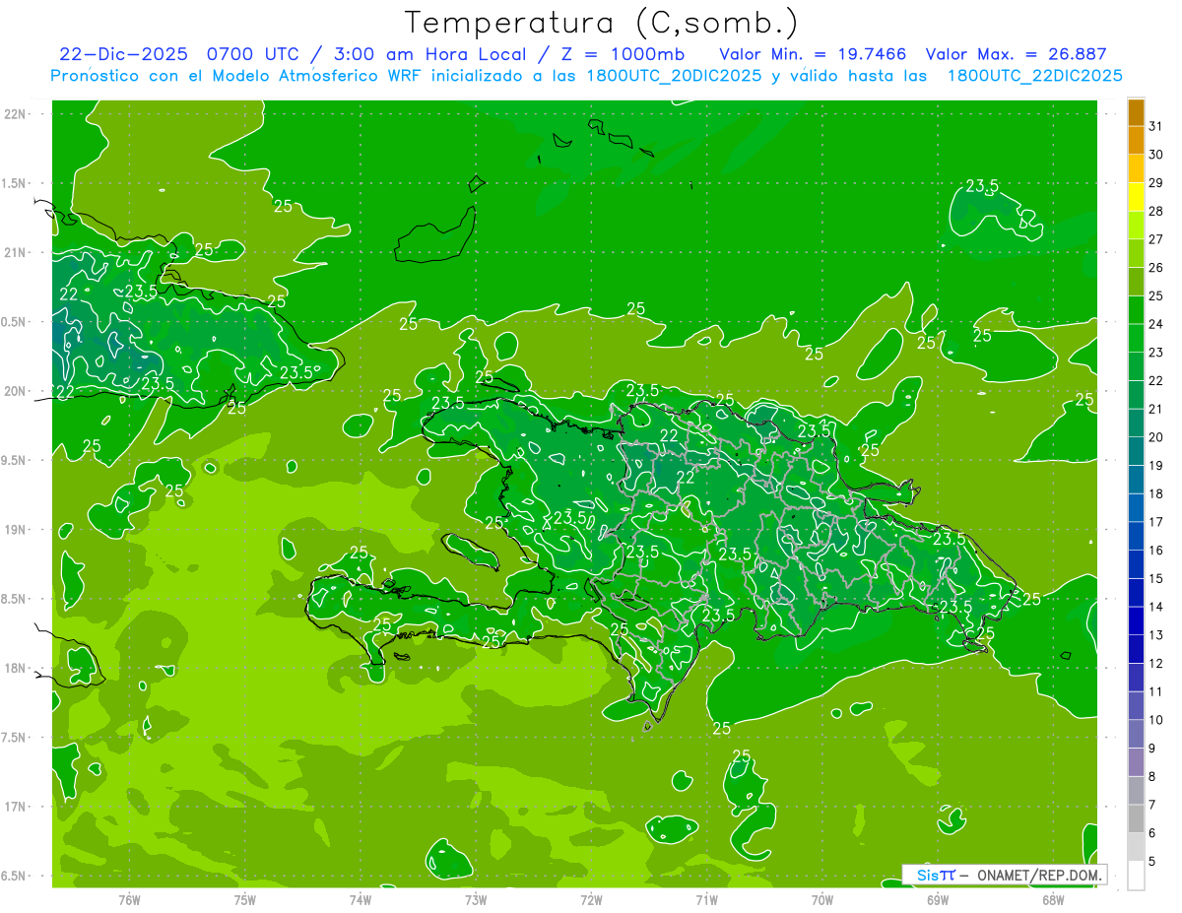Pick the blue legend swatch between 16 and 17
1182x913 pixels.
point(1136,536)
